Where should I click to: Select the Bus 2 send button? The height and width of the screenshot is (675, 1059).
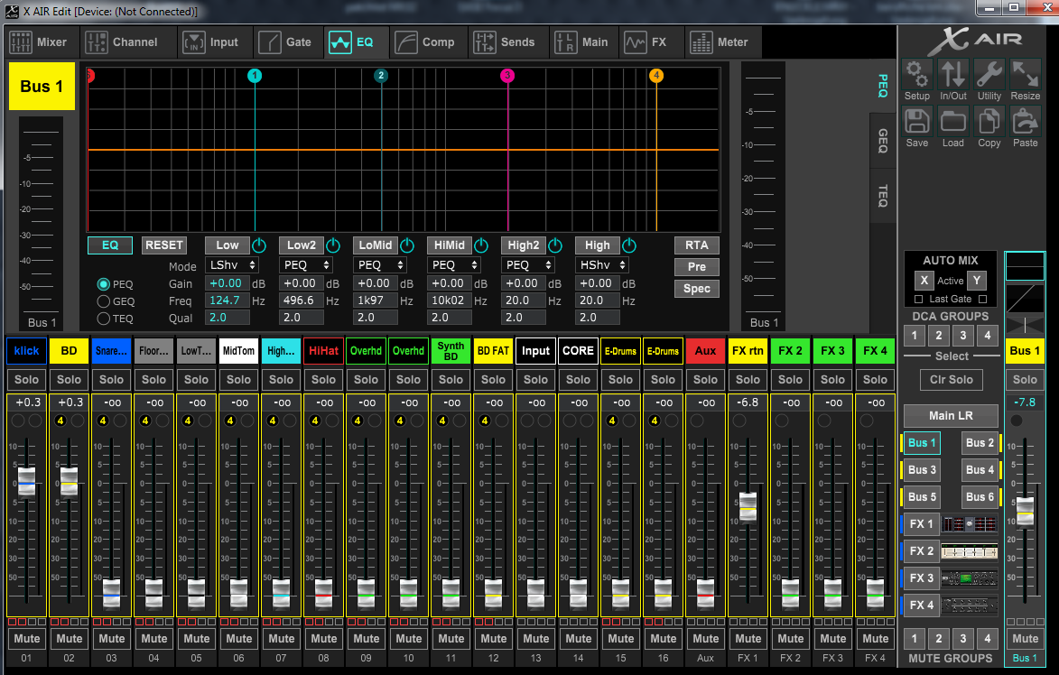(980, 443)
